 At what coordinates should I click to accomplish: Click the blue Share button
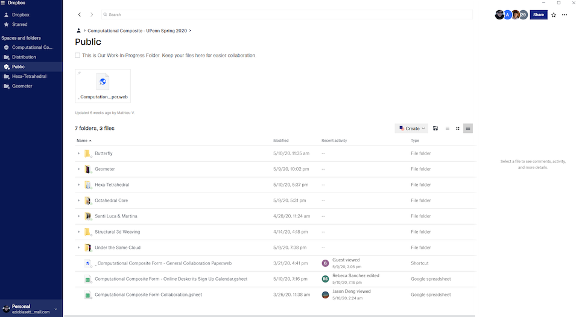(538, 14)
